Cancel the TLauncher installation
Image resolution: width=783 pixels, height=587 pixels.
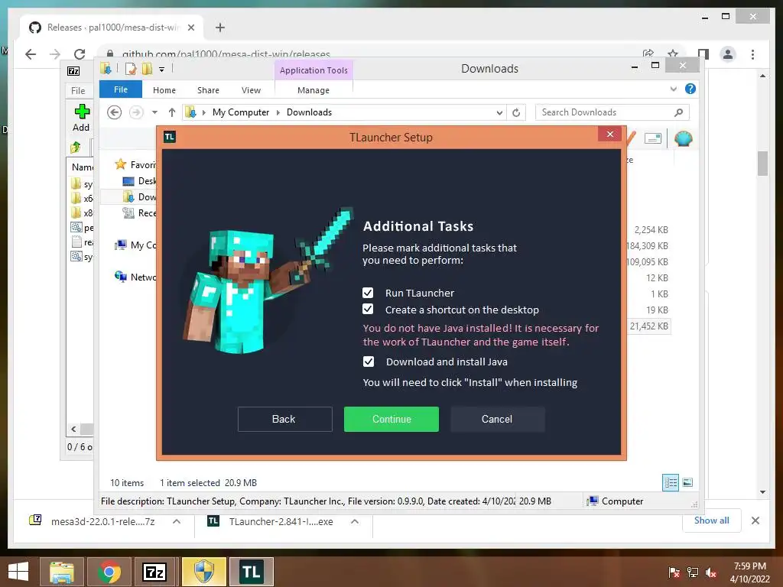(497, 419)
